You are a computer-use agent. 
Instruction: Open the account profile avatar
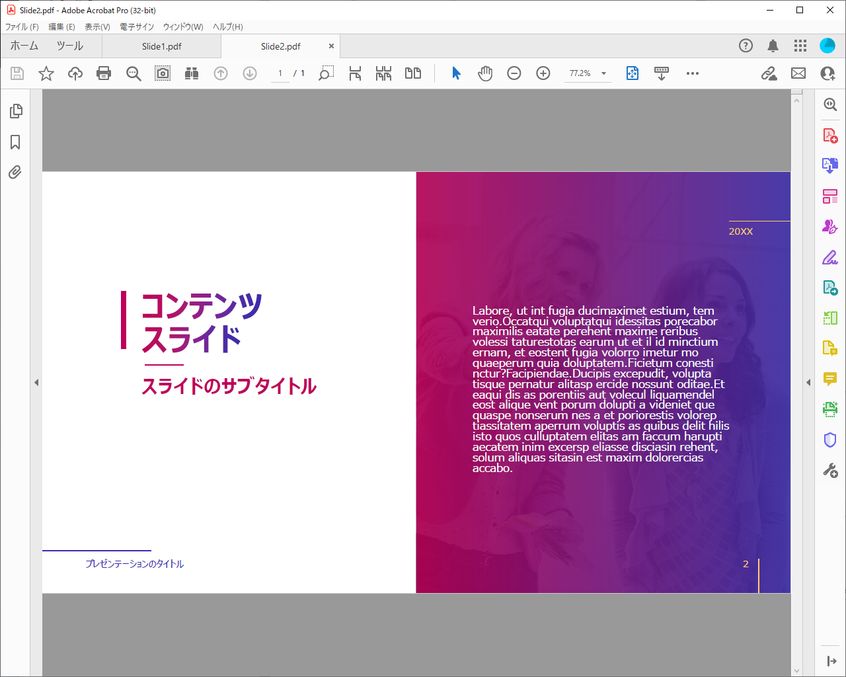coord(827,46)
